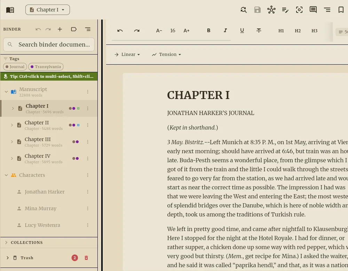Open Jonathan Harker three-dot menu
This screenshot has height=271, width=348.
88,192
